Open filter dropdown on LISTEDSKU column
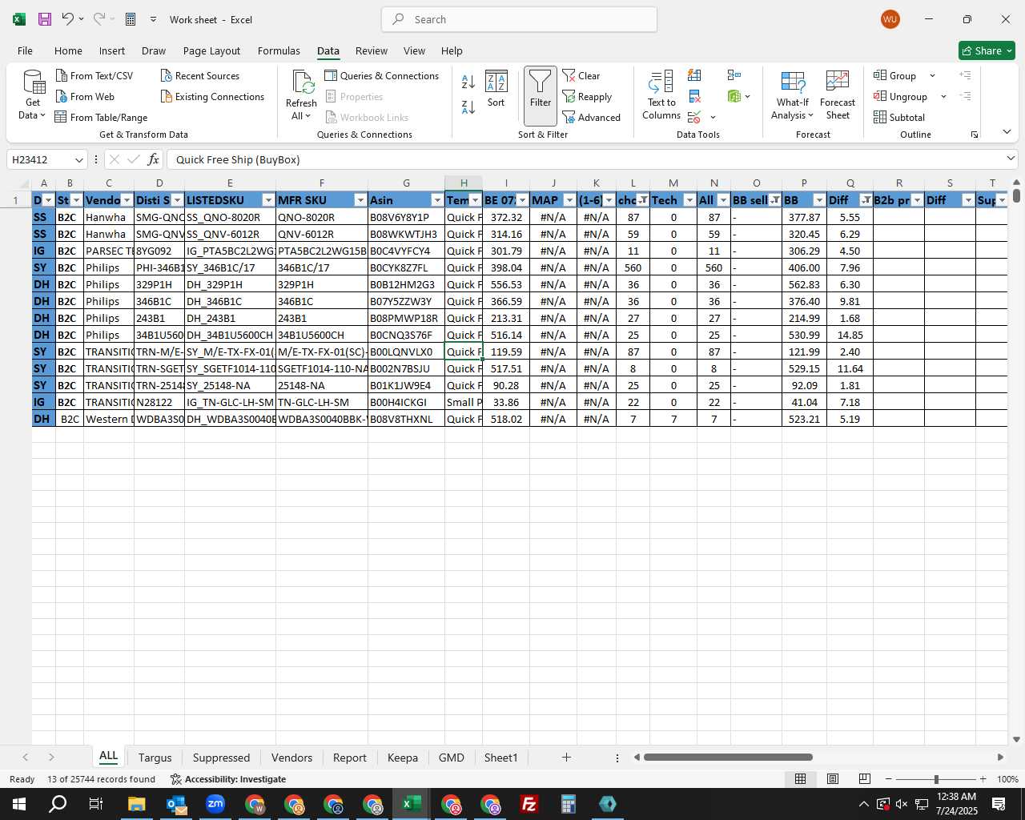The height and width of the screenshot is (820, 1025). (268, 200)
